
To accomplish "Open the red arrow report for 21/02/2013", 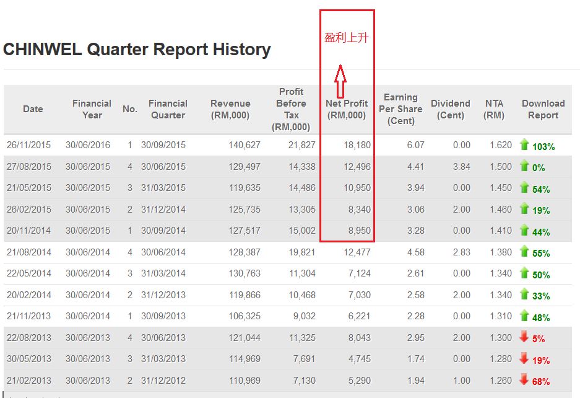I will coord(524,379).
